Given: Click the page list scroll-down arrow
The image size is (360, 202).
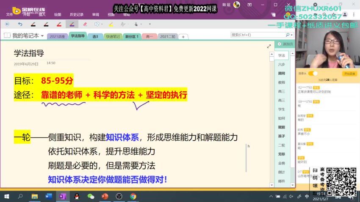Looking at the screenshot, I should coord(292,185).
